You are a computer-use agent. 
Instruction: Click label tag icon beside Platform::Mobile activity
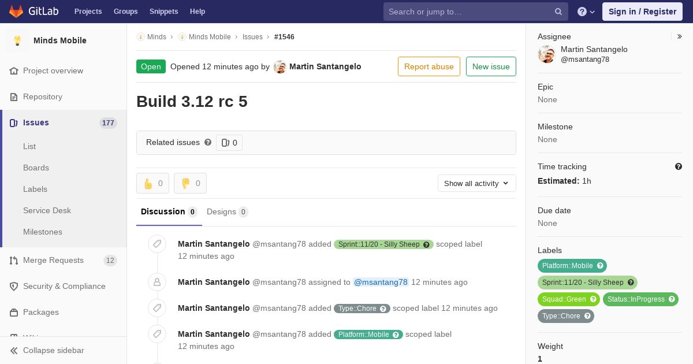157,334
